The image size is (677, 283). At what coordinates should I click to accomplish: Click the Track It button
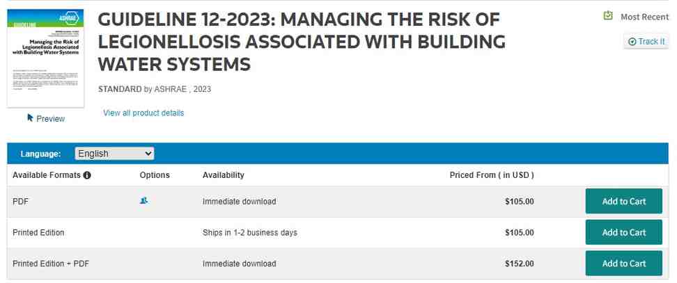point(646,42)
